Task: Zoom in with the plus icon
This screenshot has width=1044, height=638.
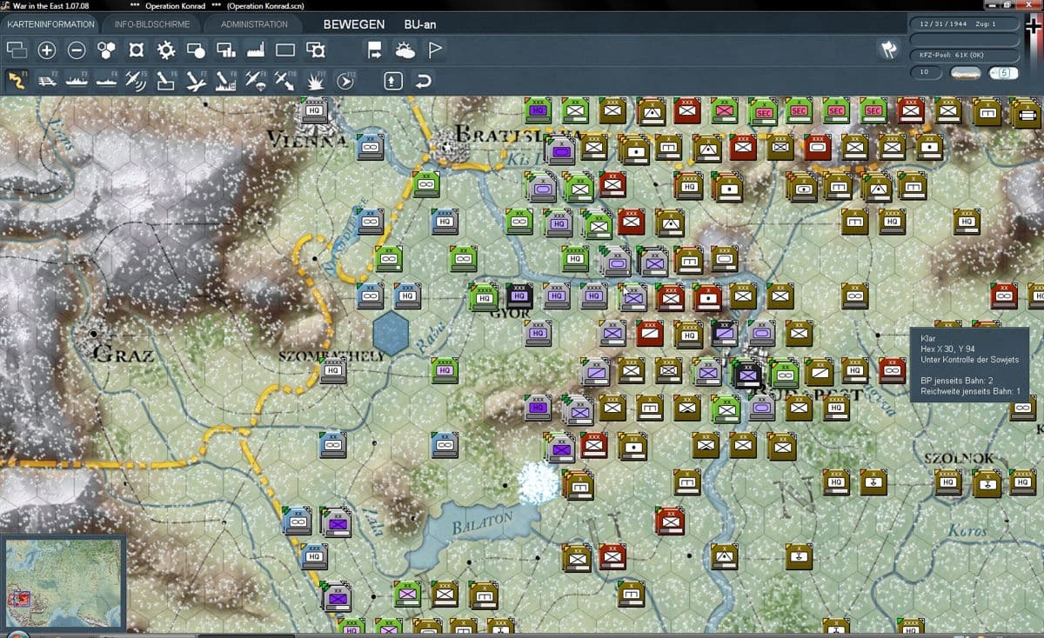Action: pyautogui.click(x=47, y=51)
